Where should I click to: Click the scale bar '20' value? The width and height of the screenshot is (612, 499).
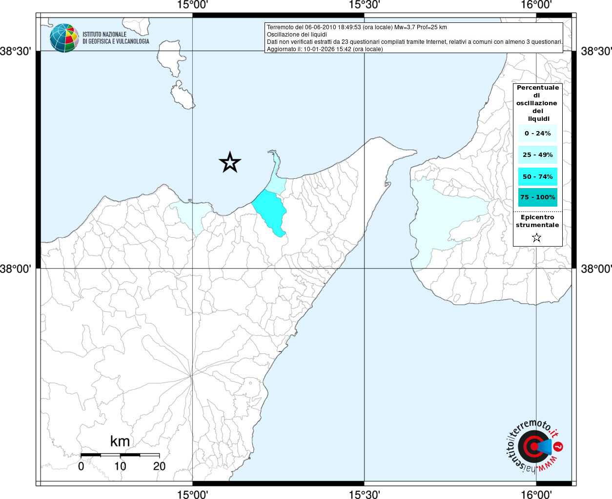pos(160,466)
